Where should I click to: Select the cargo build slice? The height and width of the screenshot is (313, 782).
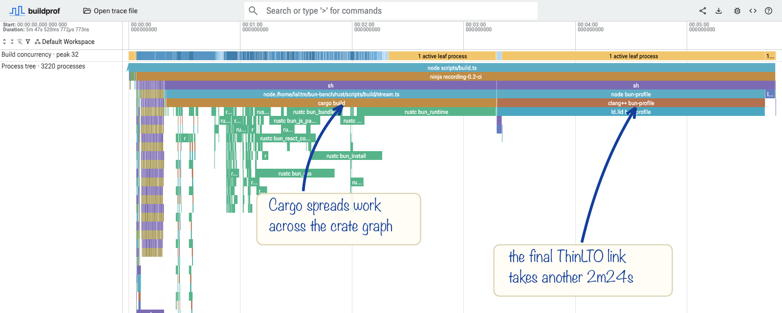point(331,103)
